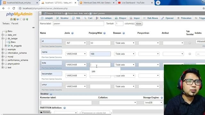205x115 pixels.
Task: Open Atribut dropdown for nama row
Action: coord(173,54)
